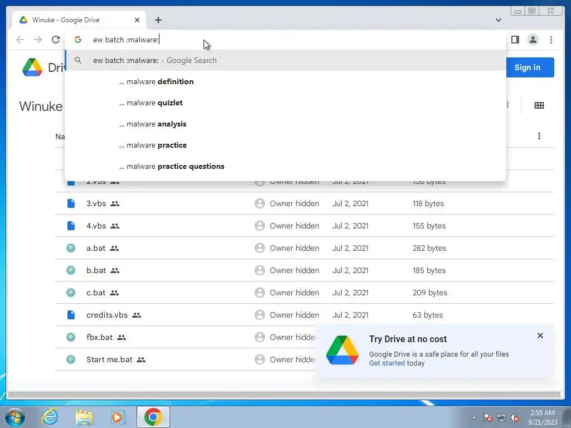Open the credits.vbs file name

(107, 315)
